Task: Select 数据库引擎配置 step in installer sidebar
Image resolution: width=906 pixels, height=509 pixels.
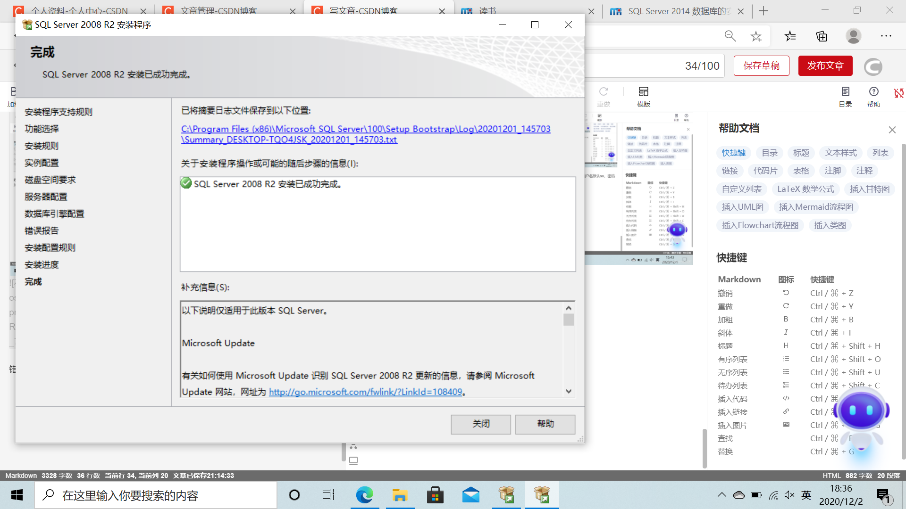Action: pos(54,213)
